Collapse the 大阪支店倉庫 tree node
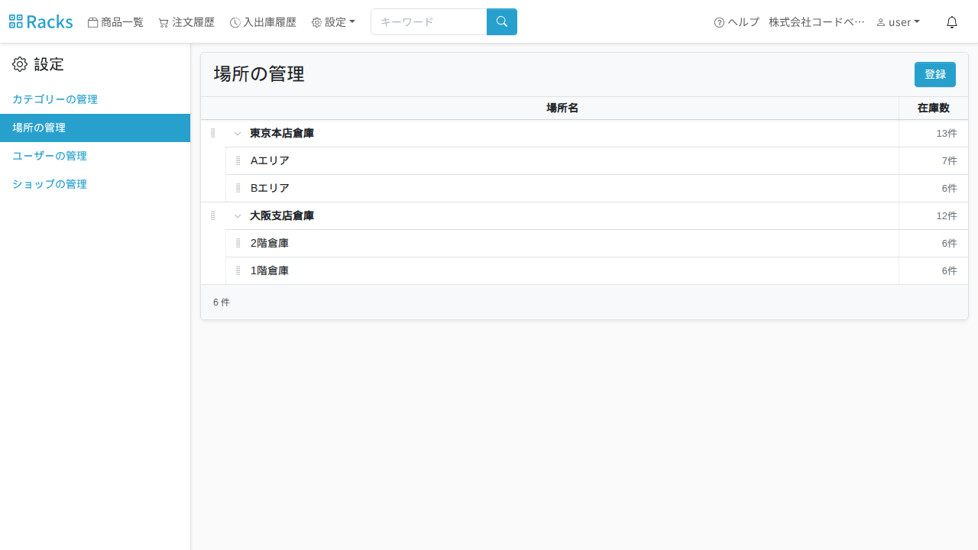The height and width of the screenshot is (550, 978). pyautogui.click(x=238, y=216)
